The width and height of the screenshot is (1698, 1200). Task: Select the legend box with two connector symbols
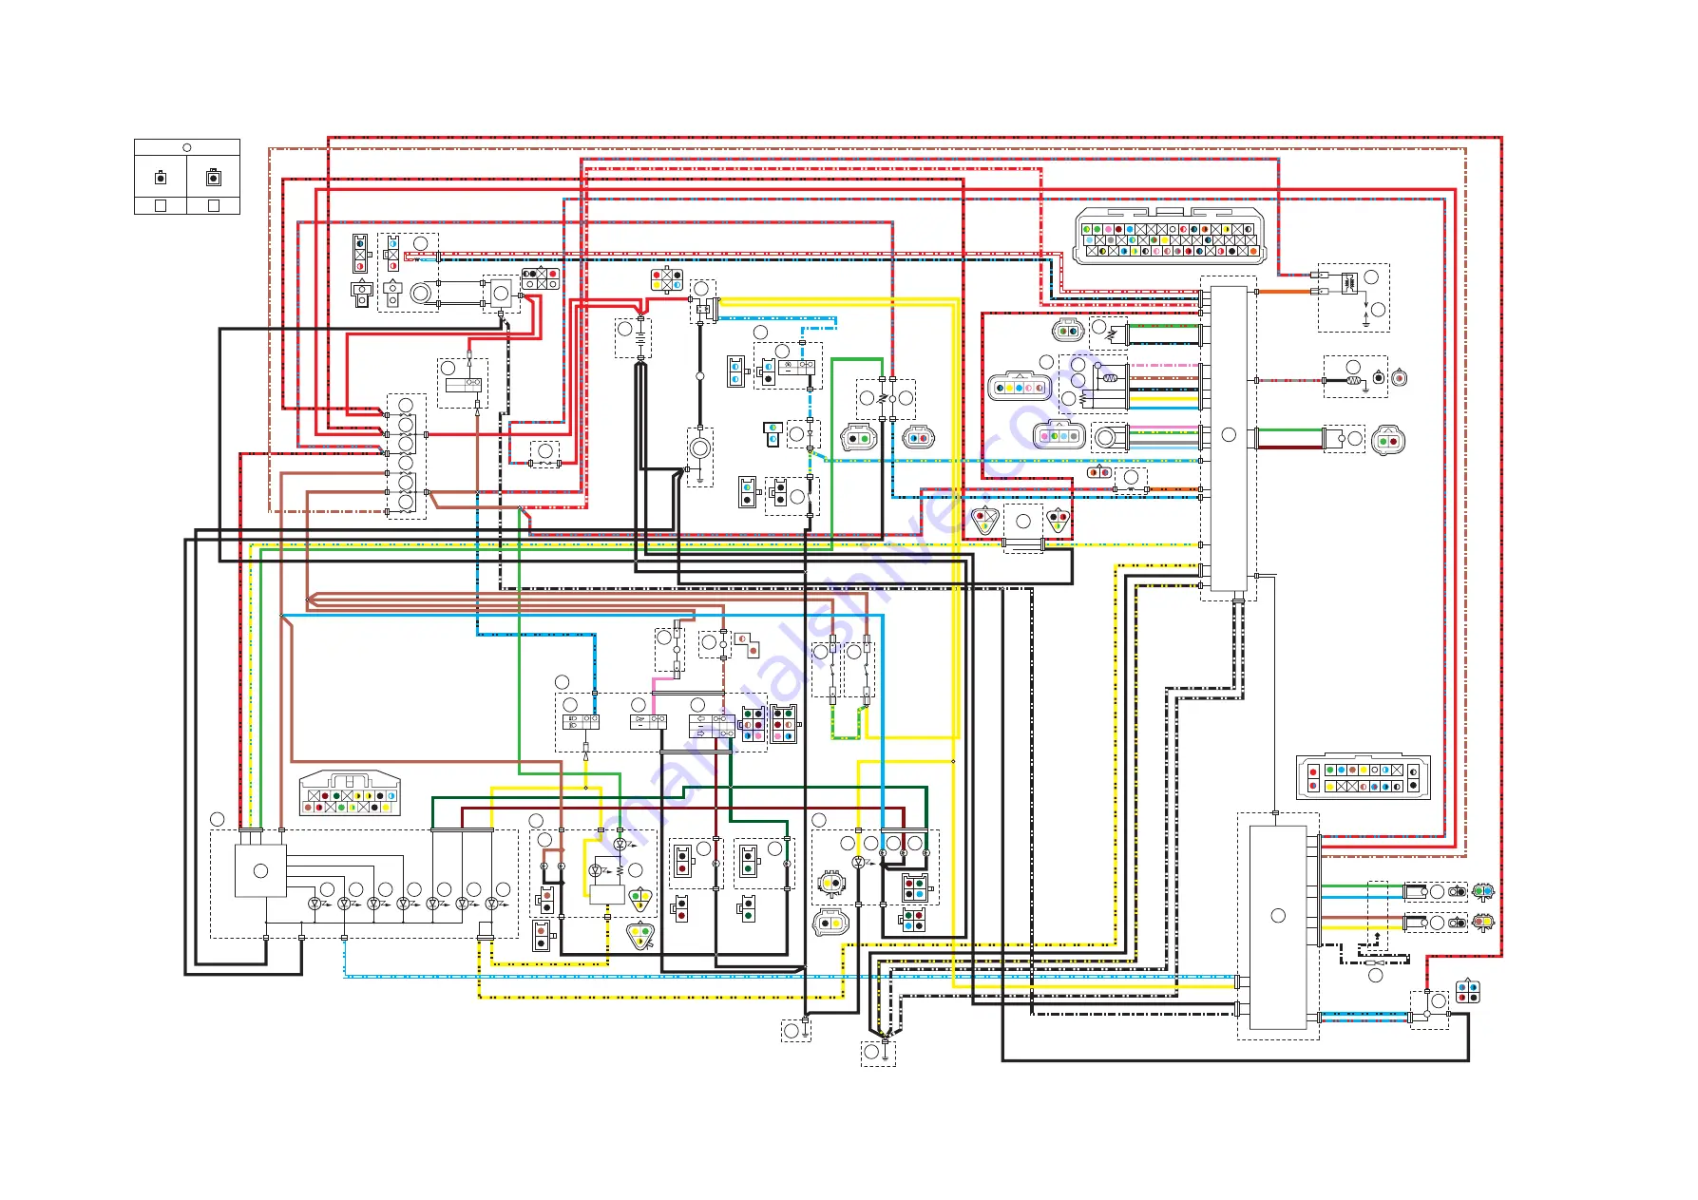tap(187, 177)
